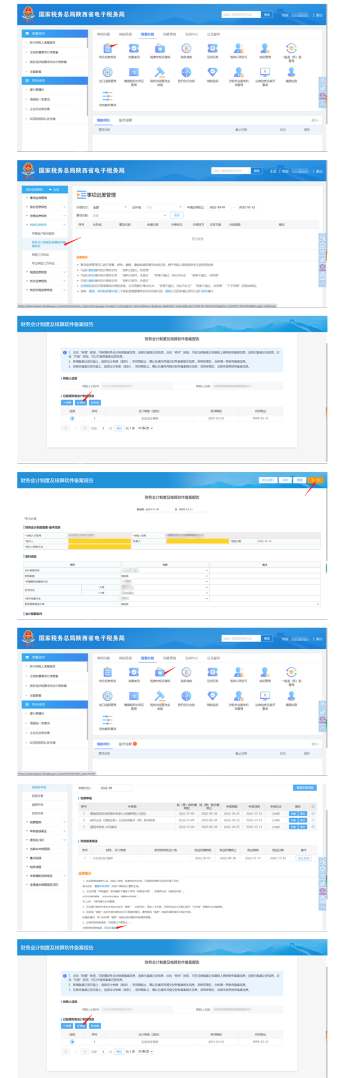Switch to 我要办税 tab in first homepage

(x=147, y=34)
